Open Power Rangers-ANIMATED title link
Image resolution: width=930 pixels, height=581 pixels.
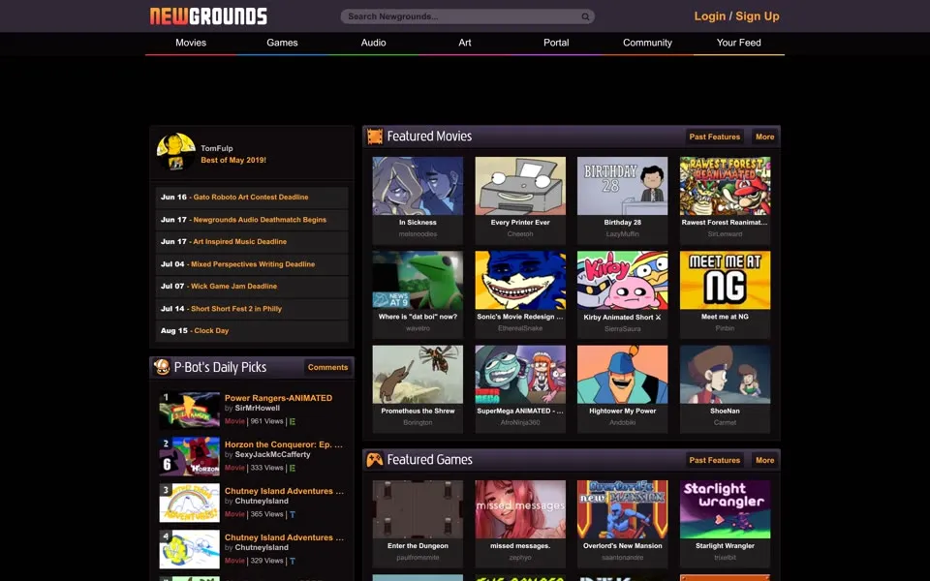coord(278,398)
